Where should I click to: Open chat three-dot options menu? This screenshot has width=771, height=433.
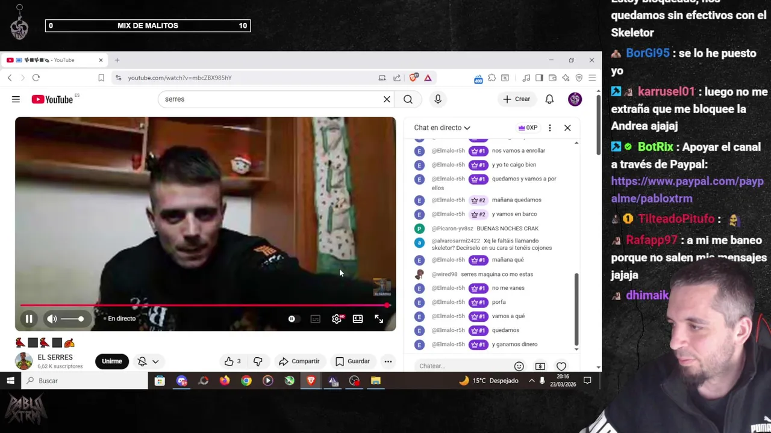point(549,127)
